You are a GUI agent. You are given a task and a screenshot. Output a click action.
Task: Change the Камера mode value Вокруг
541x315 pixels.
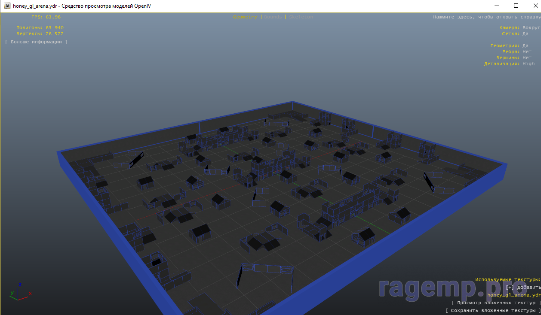tap(531, 28)
